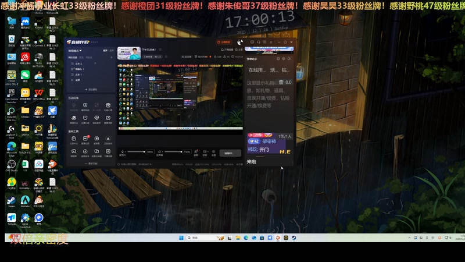Open the Microsoft Edge desktop shortcut
465x262 pixels.
pyautogui.click(x=11, y=148)
